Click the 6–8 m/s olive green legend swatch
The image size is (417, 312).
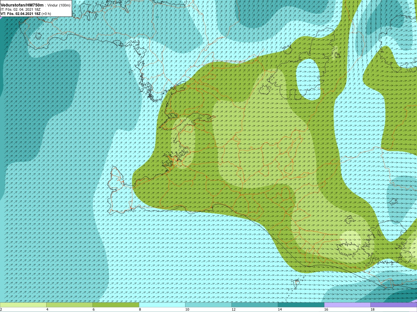(x=116, y=305)
